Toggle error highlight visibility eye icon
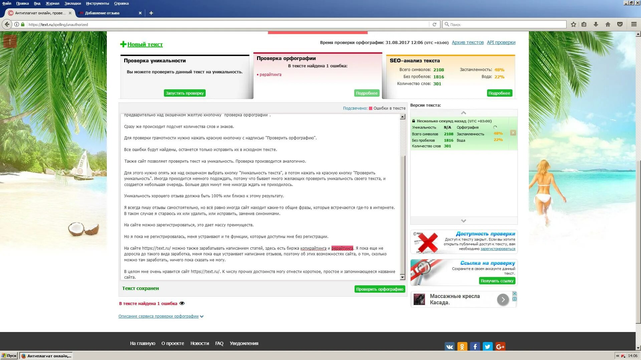The image size is (641, 360). coord(182,303)
